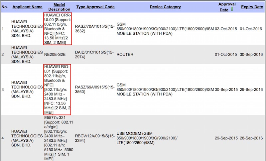This screenshot has width=266, height=161.
Task: Sort by Model Description header
Action: pyautogui.click(x=59, y=7)
